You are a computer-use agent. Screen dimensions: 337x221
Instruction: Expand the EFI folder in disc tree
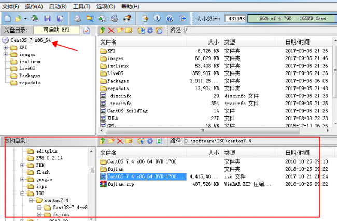coord(6,48)
